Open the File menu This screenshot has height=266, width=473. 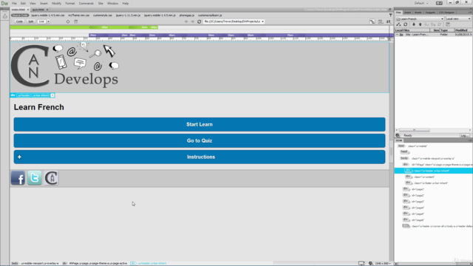14,3
